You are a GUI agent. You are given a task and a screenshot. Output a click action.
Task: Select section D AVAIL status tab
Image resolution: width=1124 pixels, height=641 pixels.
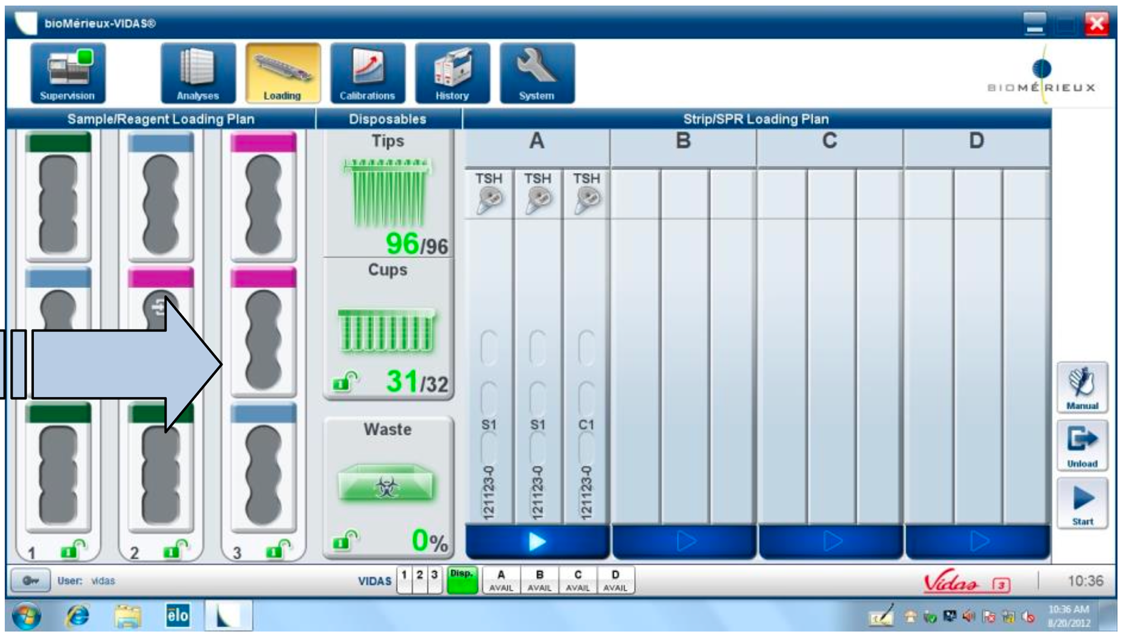[614, 580]
